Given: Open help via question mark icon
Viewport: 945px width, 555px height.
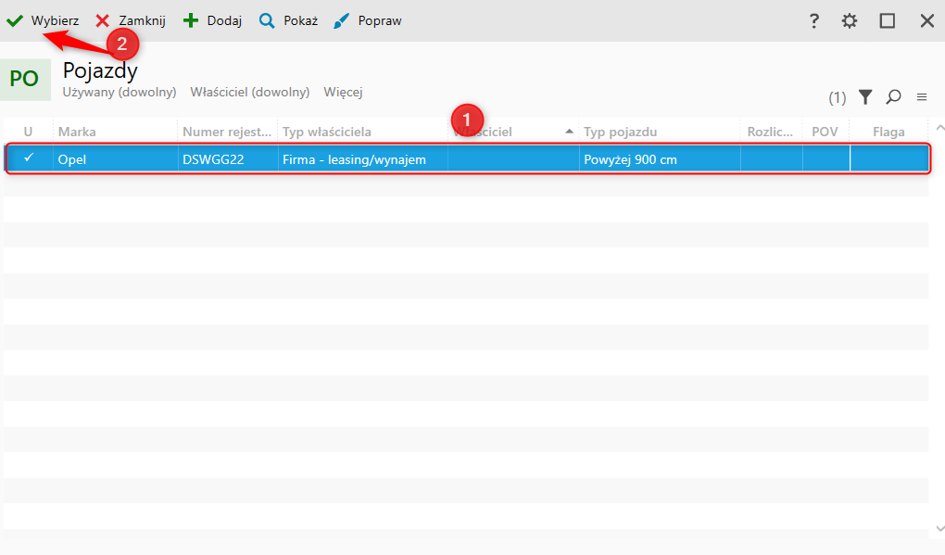Looking at the screenshot, I should pos(813,21).
